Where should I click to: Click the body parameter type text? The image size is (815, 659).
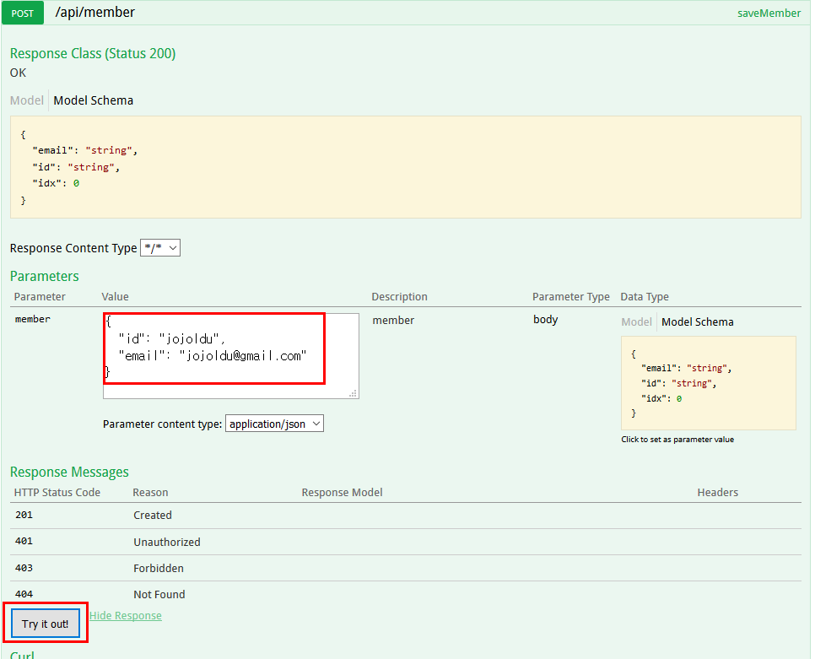pos(545,319)
